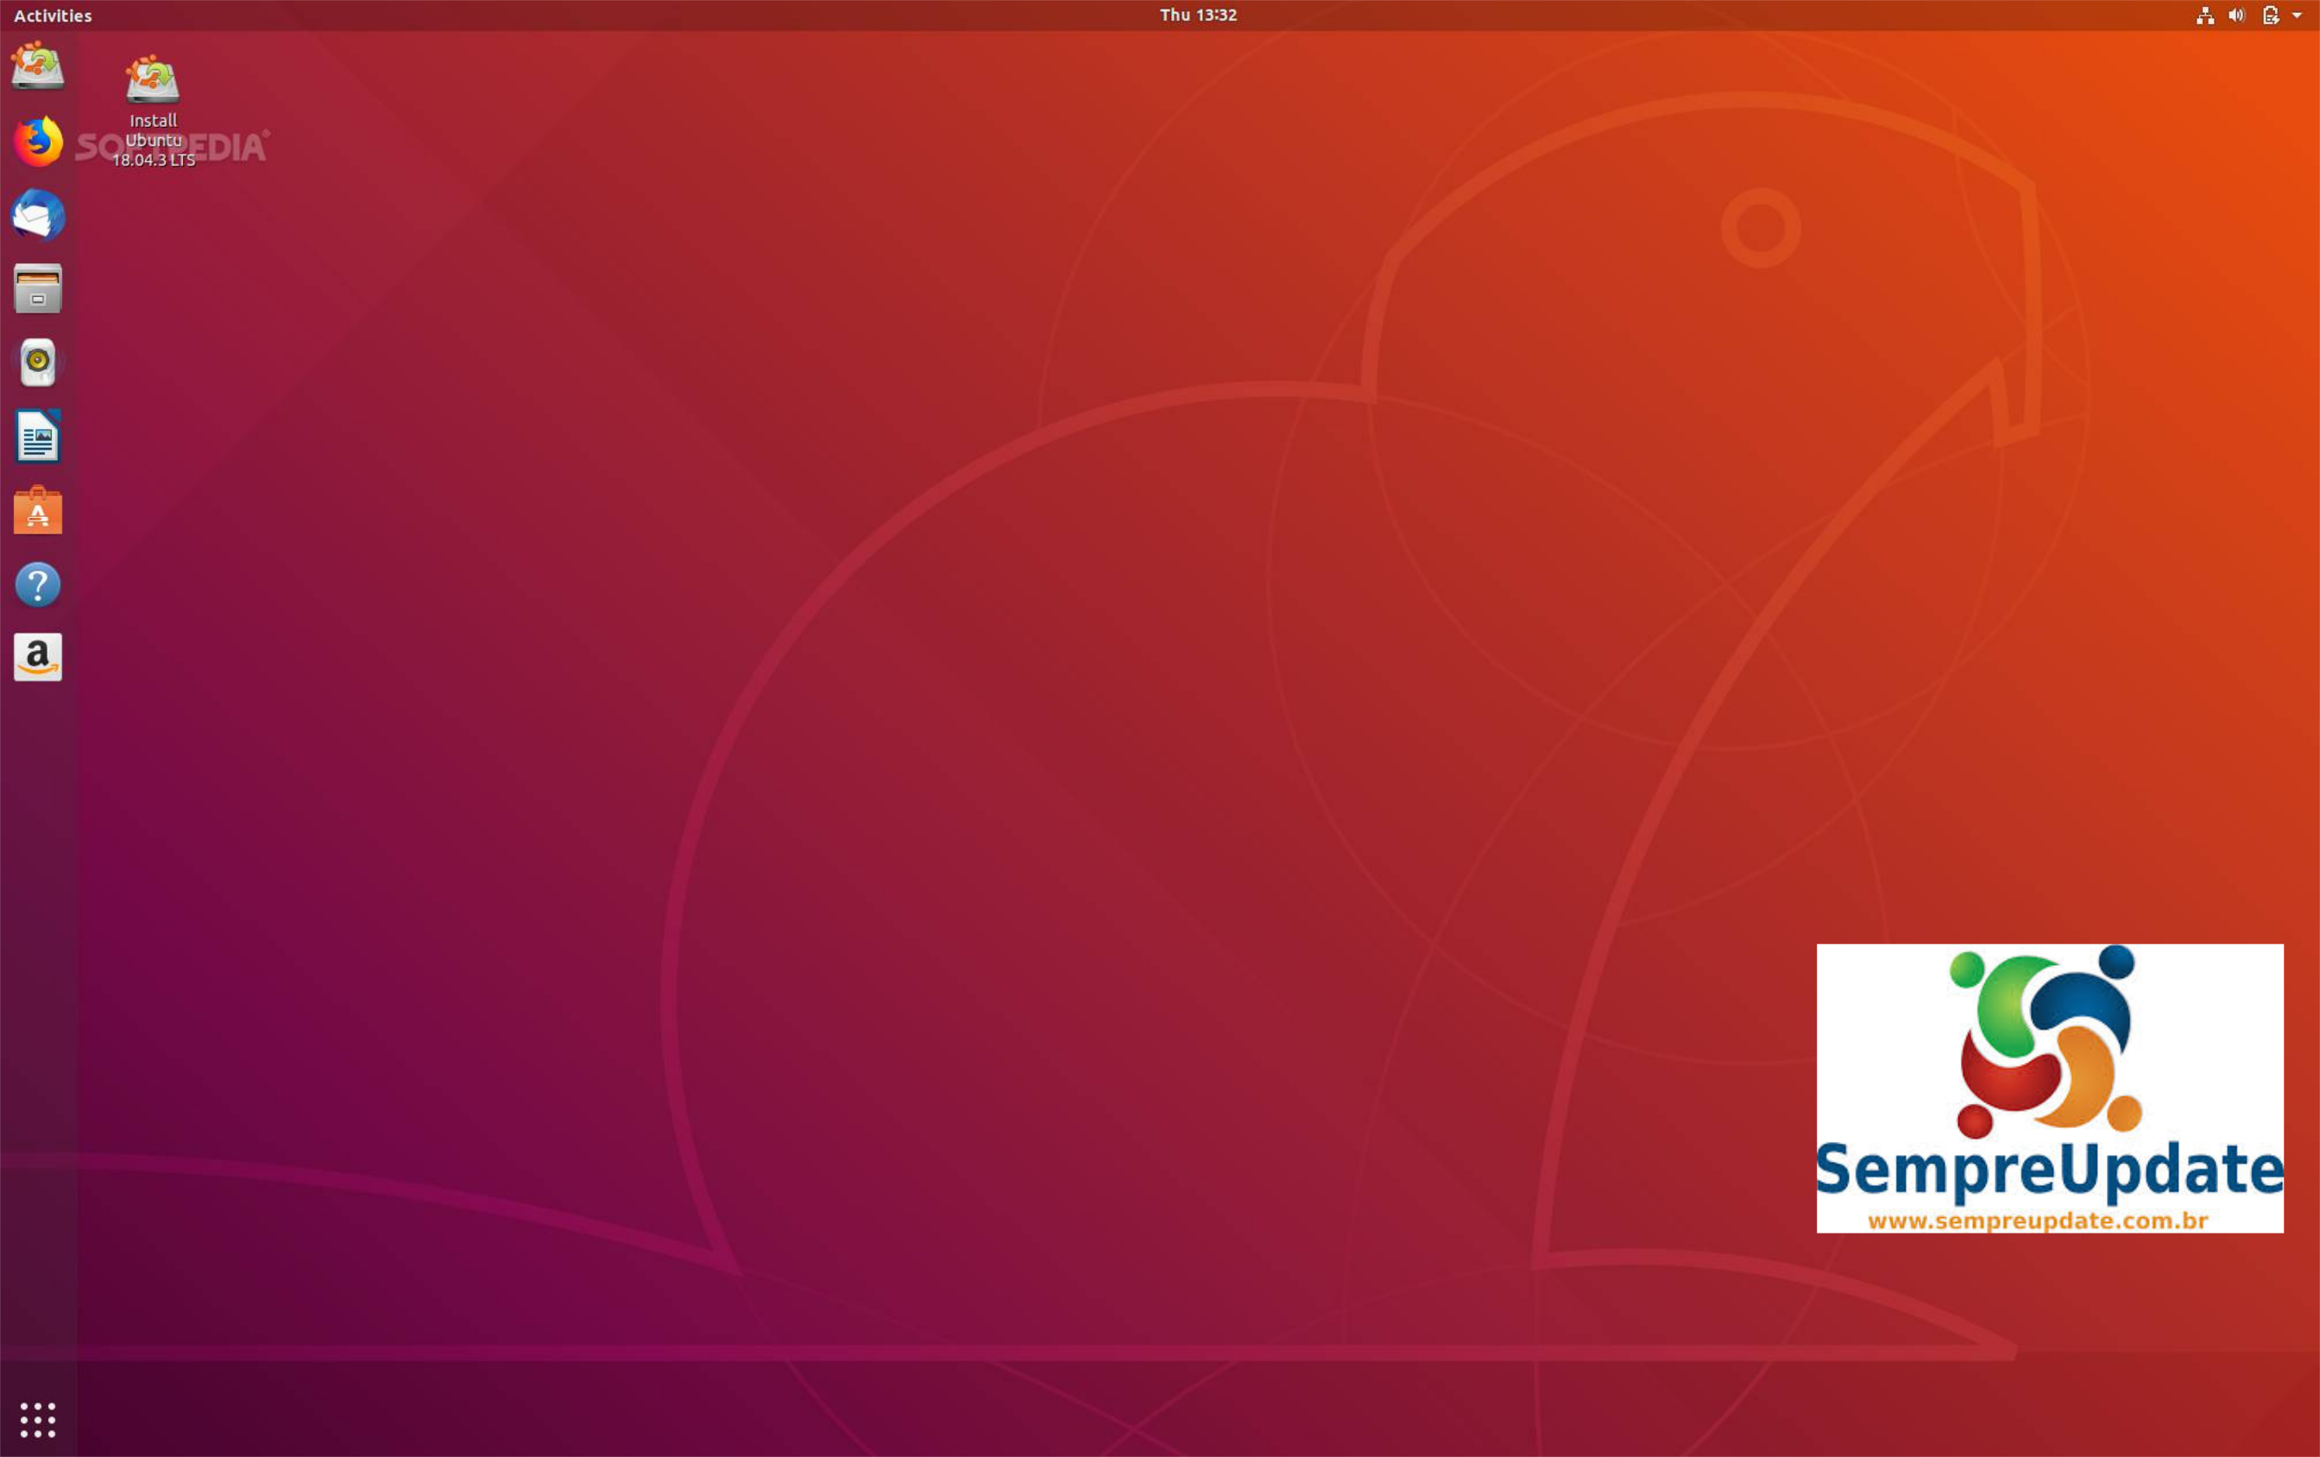The image size is (2320, 1457).
Task: Expand the system menu arrow
Action: (2297, 16)
